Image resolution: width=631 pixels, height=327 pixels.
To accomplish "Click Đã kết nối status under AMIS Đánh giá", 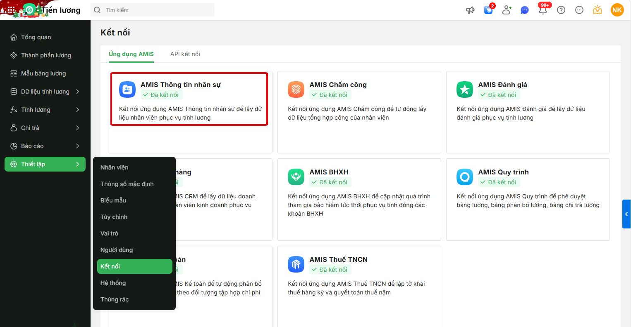I will (499, 95).
